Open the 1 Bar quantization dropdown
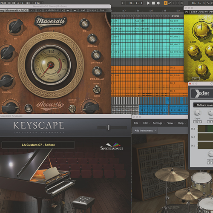The width and height of the screenshot is (213, 213). click(39, 3)
